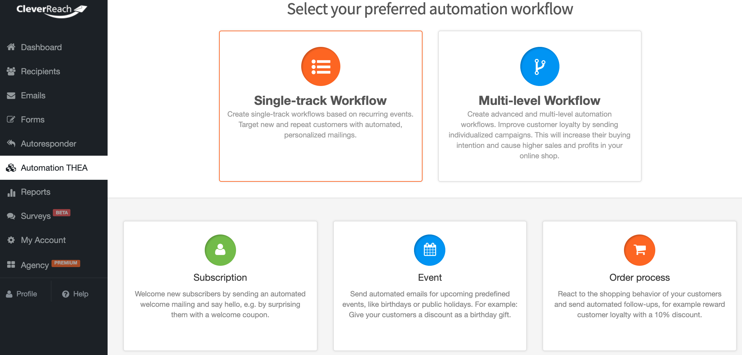The image size is (742, 355).
Task: Select the blue Event calendar icon
Action: click(x=430, y=250)
